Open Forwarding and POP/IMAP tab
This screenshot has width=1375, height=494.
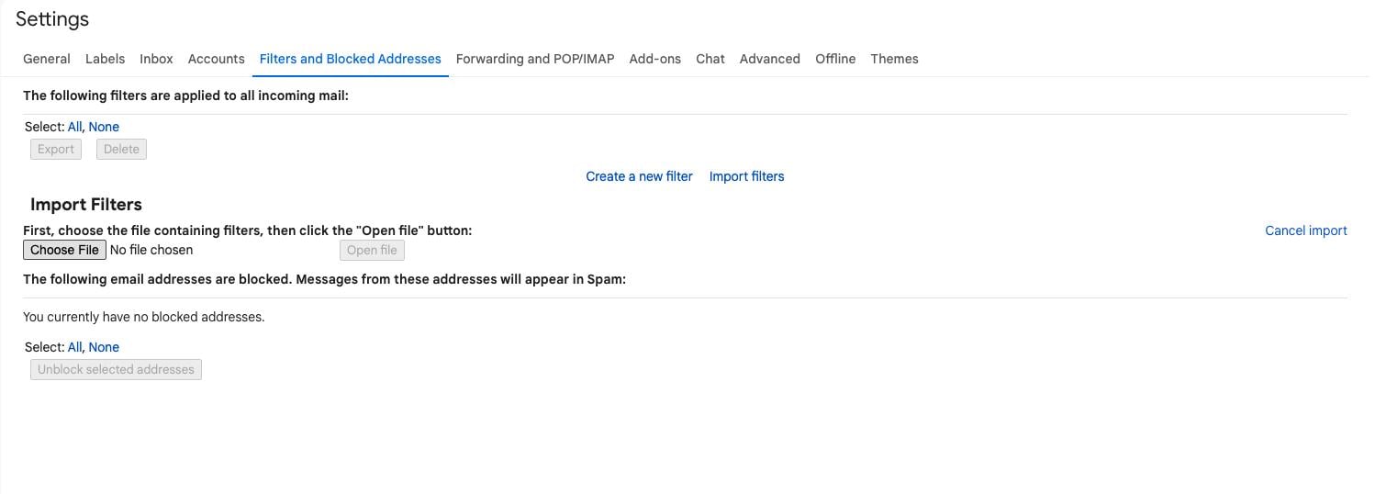[x=534, y=59]
